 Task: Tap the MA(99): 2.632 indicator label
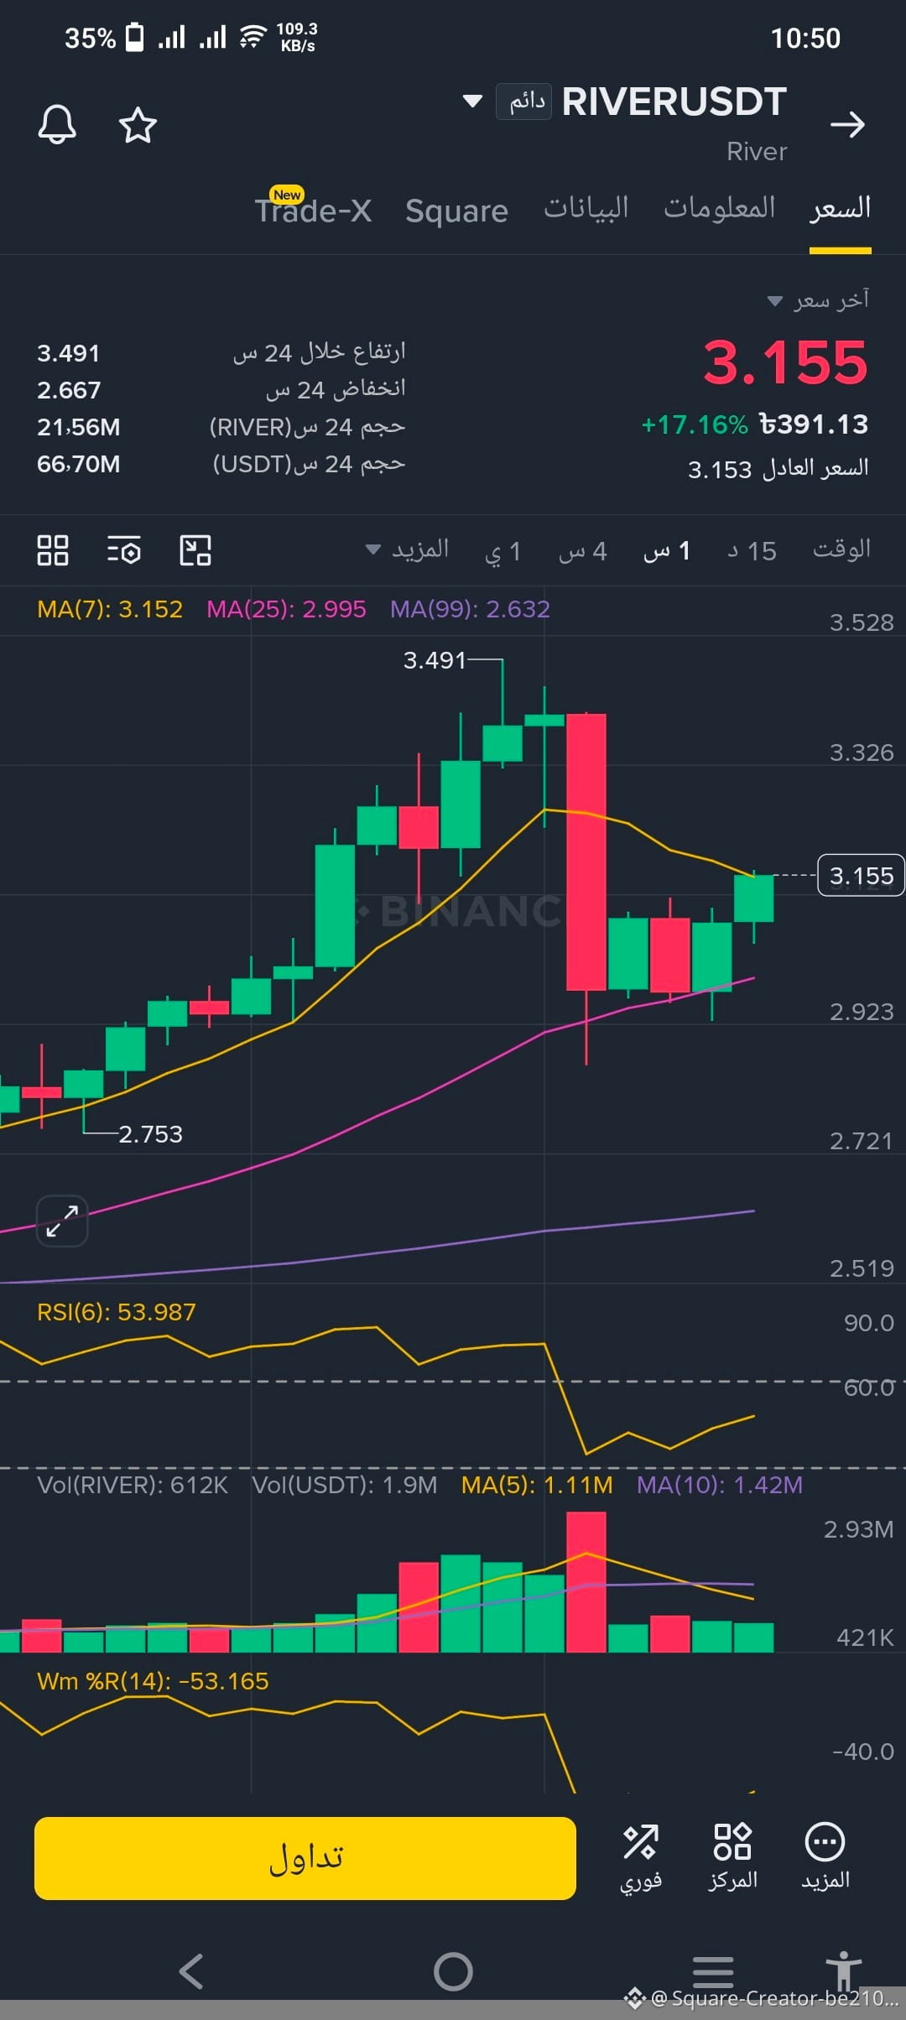coord(470,609)
